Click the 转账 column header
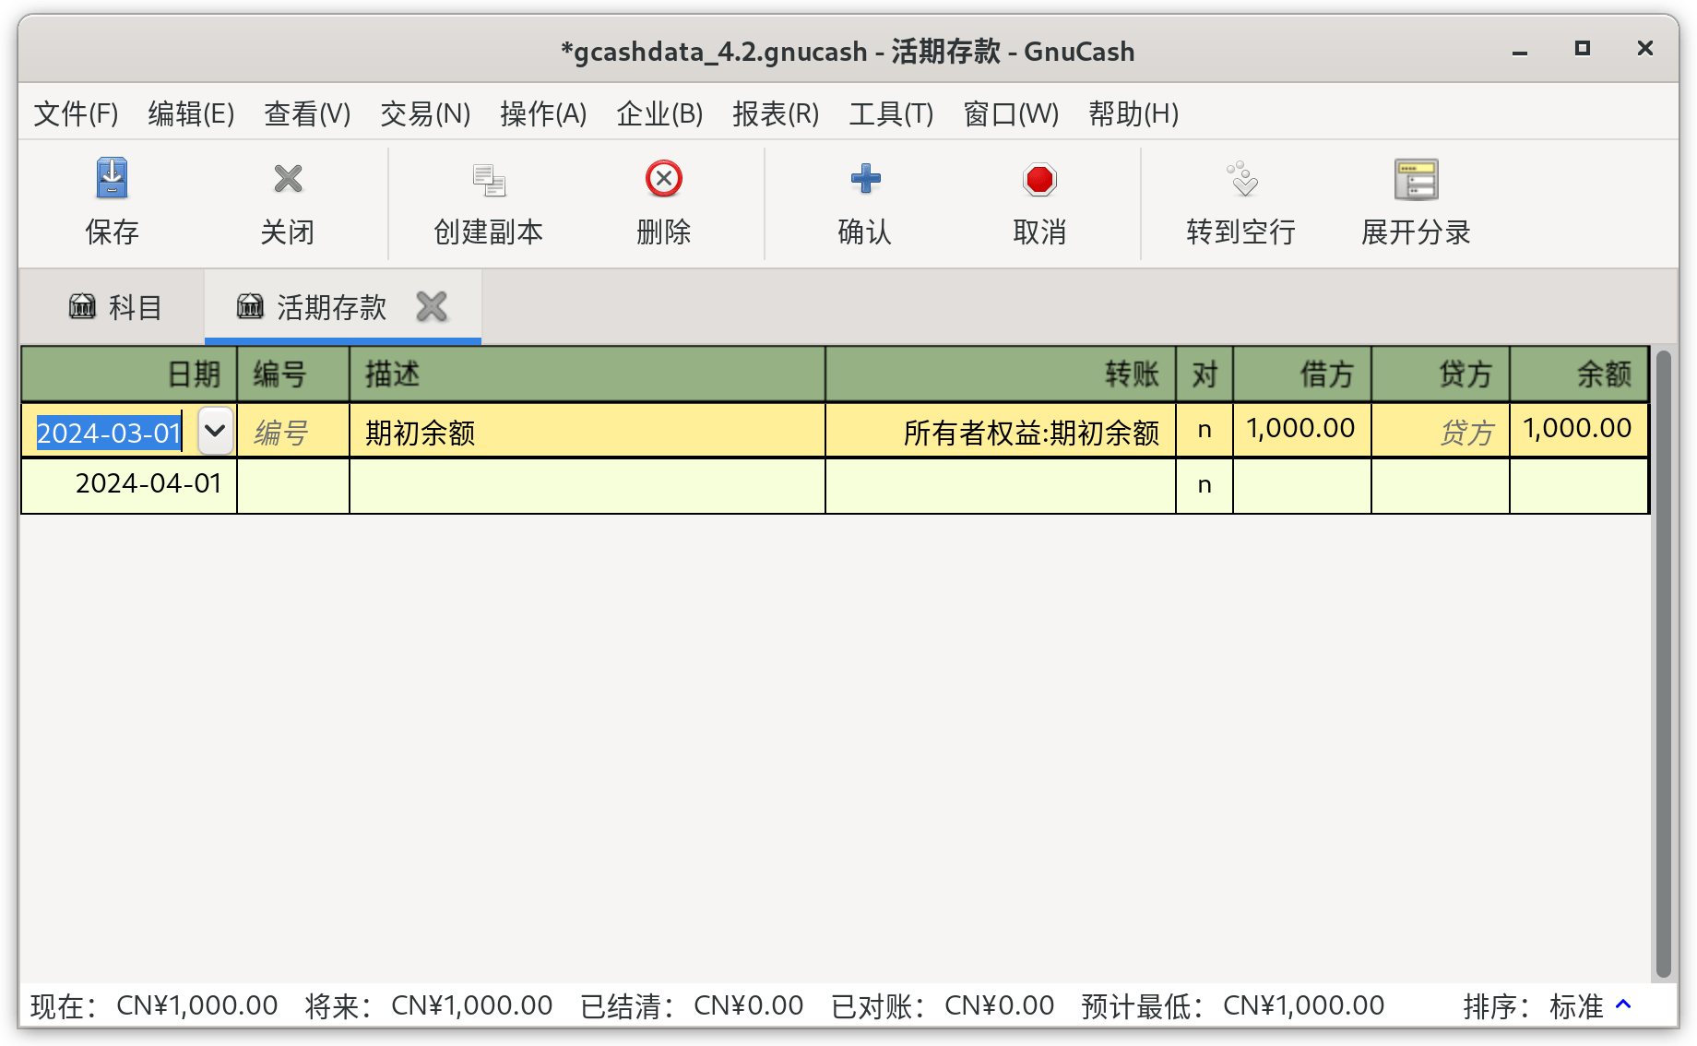Screen dimensions: 1697x1046 click(1001, 374)
